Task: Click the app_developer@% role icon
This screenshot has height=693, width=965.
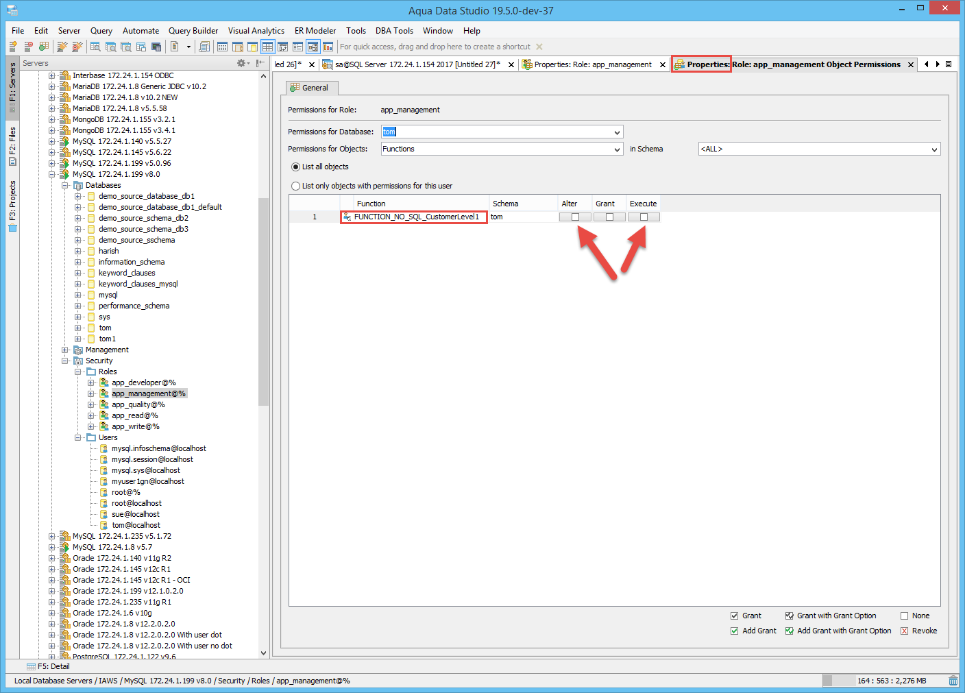Action: 104,382
